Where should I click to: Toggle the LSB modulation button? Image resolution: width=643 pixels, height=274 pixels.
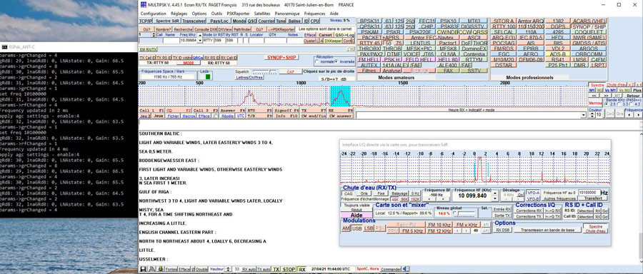point(369,228)
